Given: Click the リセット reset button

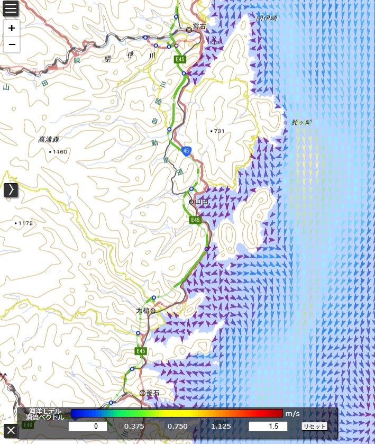Looking at the screenshot, I should pyautogui.click(x=314, y=427).
